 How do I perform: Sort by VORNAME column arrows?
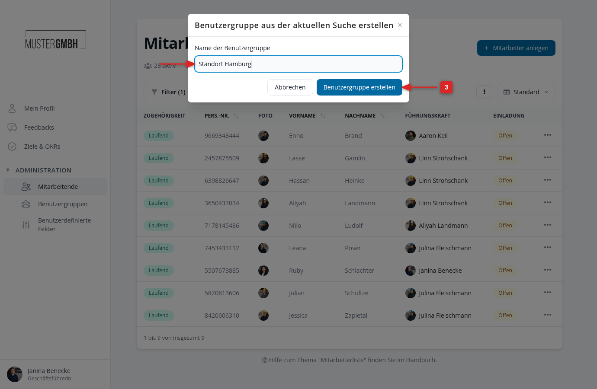[323, 116]
